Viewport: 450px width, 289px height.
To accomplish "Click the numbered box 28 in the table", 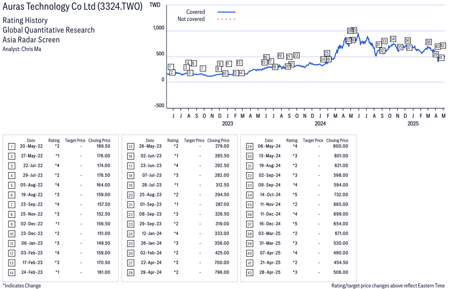I will click(131, 273).
